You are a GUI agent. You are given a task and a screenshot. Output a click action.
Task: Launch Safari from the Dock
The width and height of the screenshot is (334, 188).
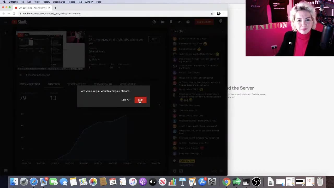tap(34, 181)
